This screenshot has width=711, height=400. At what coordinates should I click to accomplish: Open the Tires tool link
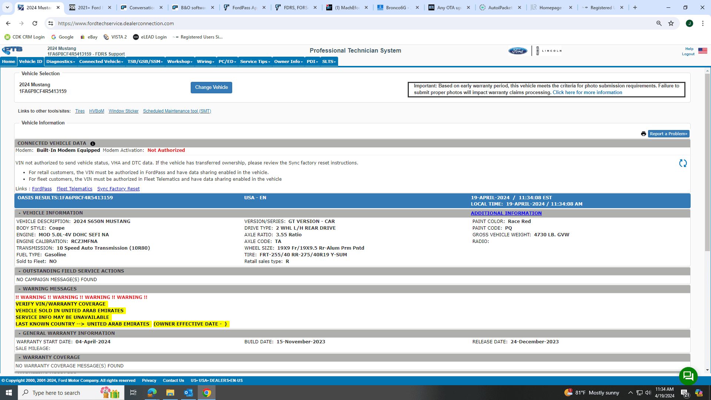click(80, 111)
